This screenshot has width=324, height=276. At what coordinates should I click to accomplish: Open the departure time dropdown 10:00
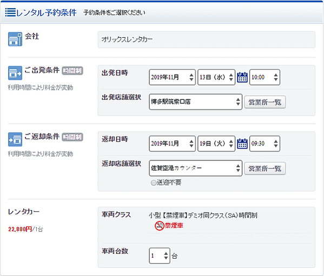point(265,77)
